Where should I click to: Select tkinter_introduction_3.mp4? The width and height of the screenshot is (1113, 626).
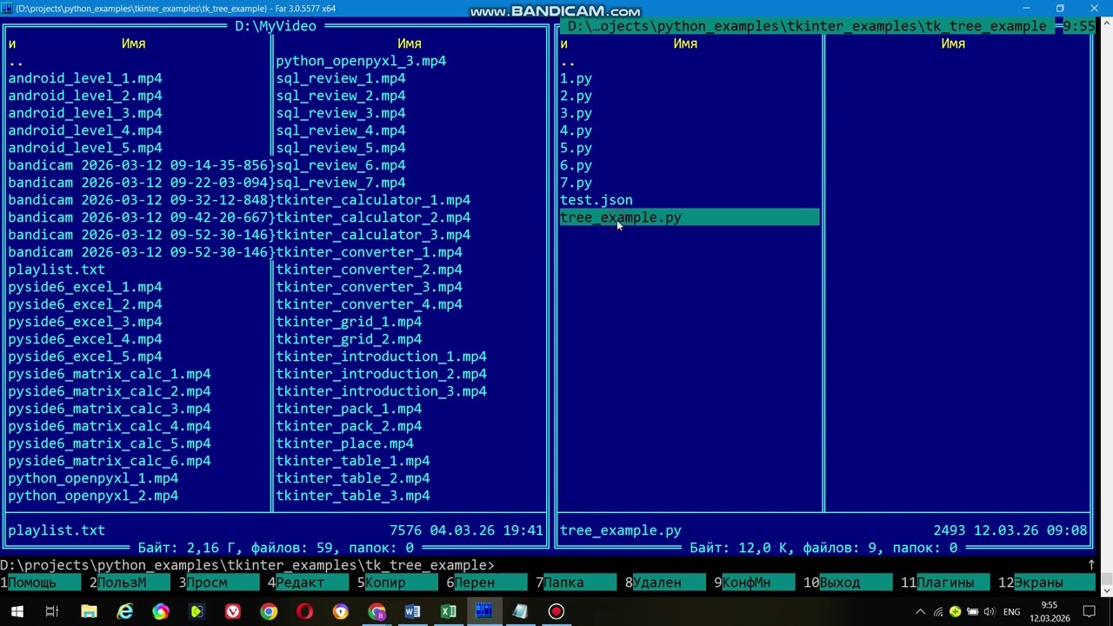coord(382,391)
